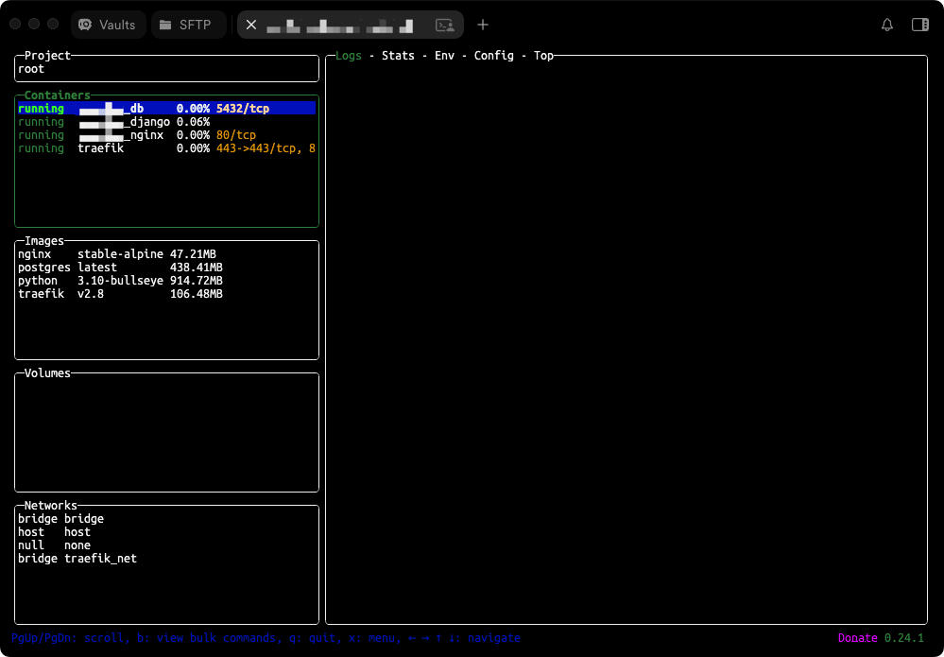Close the active terminal tab
This screenshot has height=657, width=944.
tap(251, 25)
